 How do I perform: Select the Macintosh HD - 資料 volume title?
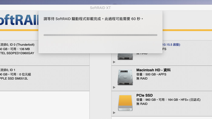[x=154, y=70]
